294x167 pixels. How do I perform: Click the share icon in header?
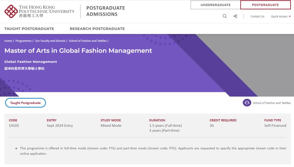pos(235,16)
